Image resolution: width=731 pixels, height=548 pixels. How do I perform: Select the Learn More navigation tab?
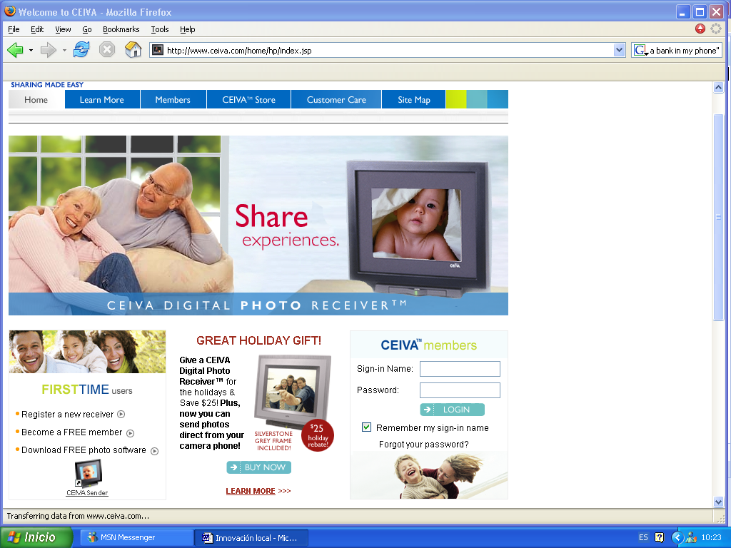point(102,100)
